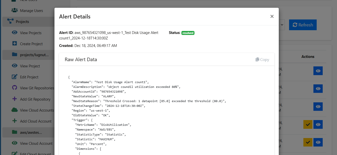Click the "Trigger": { line in the JSON

coord(82,120)
